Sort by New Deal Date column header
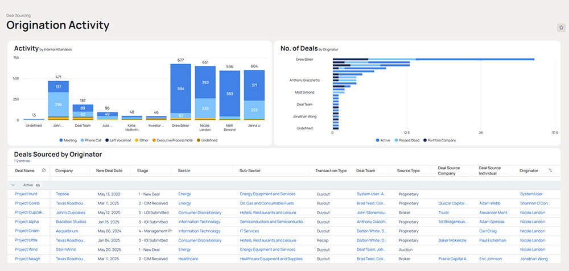This screenshot has width=569, height=271. click(x=109, y=170)
